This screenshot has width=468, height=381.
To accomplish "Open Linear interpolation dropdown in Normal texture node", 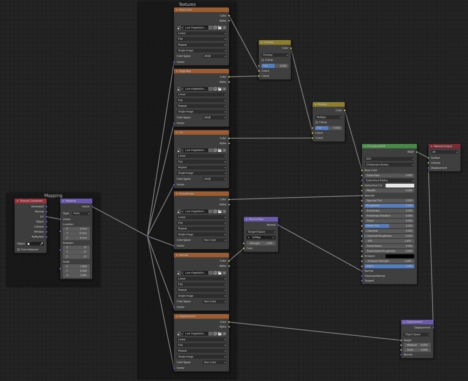I will 202,279.
